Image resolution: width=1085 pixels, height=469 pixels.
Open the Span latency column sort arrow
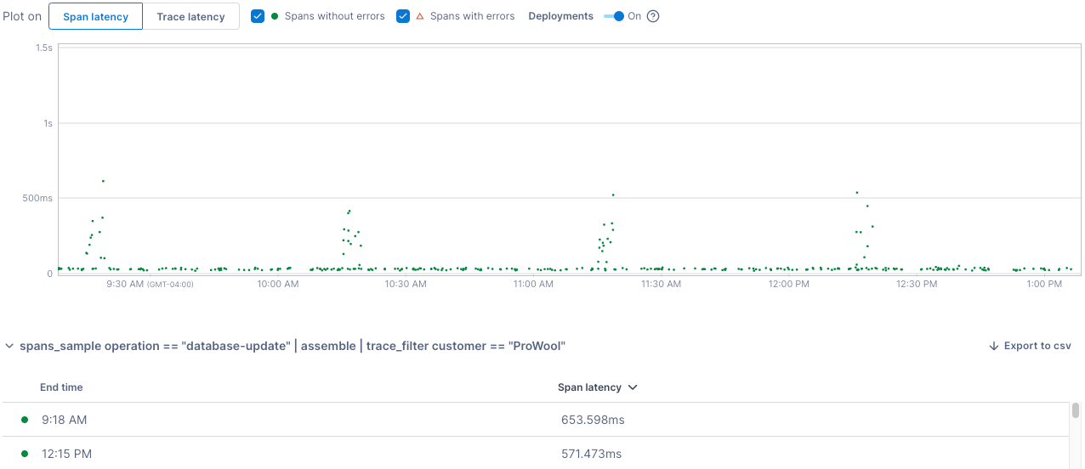point(632,387)
